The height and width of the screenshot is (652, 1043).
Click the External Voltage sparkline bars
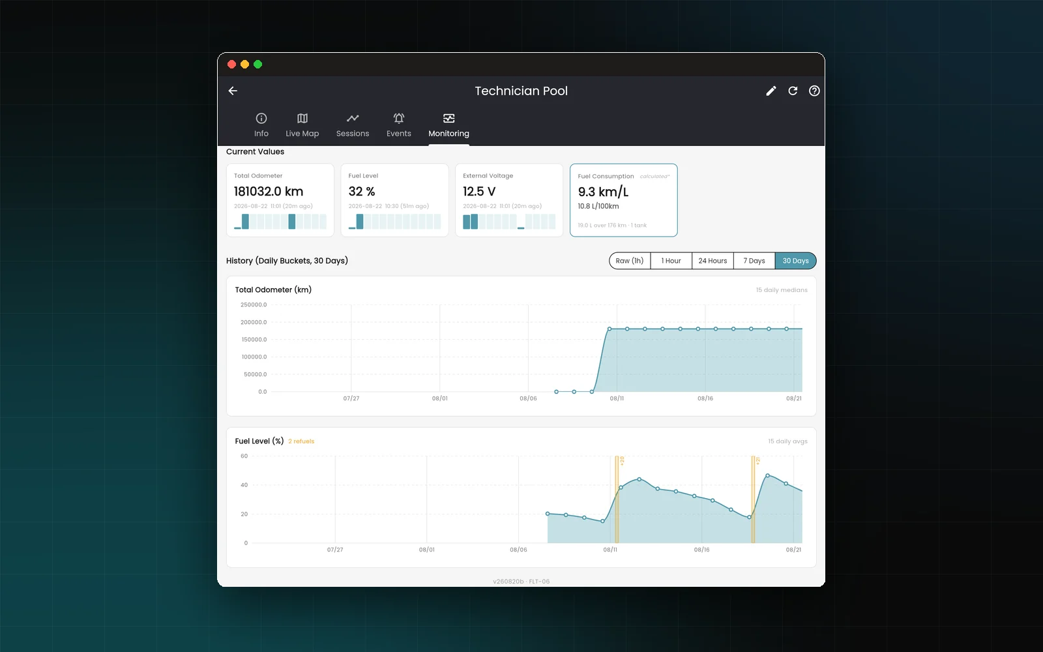pos(509,222)
